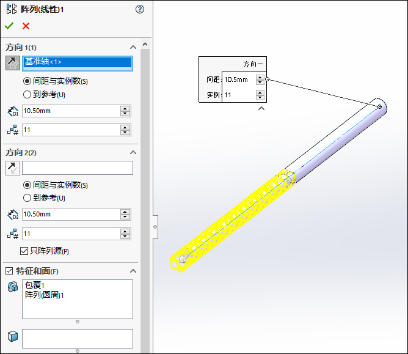This screenshot has height=354, width=408.
Task: Select 间距与实例数 radio under 方向 2
Action: [27, 185]
